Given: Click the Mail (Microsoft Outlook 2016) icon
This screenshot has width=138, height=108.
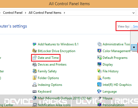Looking at the screenshot, I should pyautogui.click(x=34, y=98).
